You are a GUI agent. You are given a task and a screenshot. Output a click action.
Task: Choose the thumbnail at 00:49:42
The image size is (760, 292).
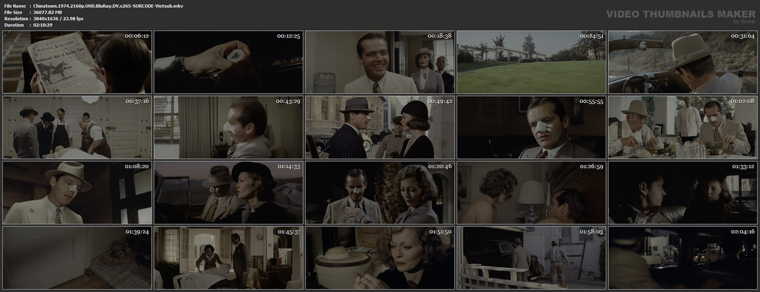(x=380, y=127)
